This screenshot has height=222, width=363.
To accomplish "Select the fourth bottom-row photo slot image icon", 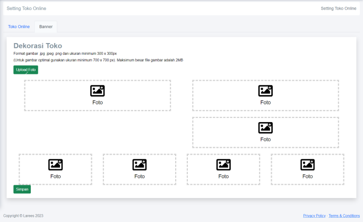I will (x=307, y=165).
